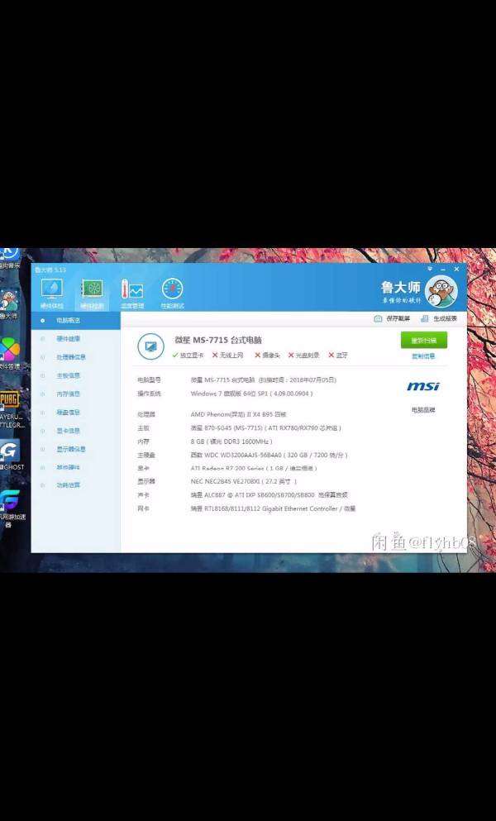Image resolution: width=496 pixels, height=821 pixels.
Task: Click the 蓝牙 feature indicator
Action: [338, 355]
